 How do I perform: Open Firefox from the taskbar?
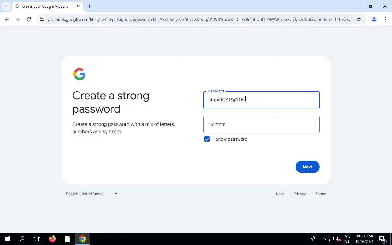[x=52, y=239]
